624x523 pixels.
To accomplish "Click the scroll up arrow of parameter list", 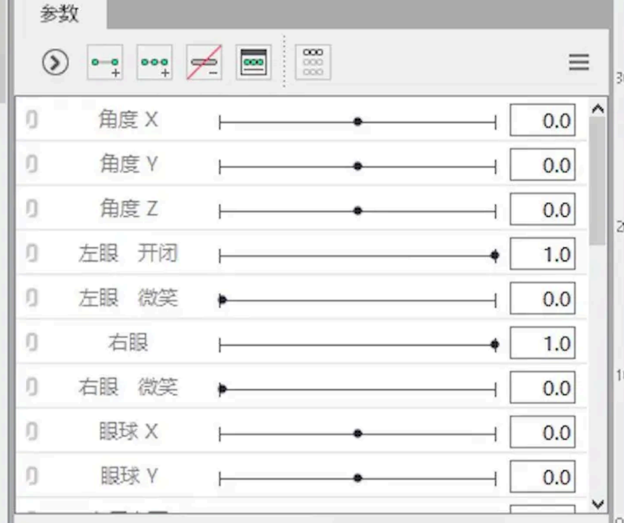I will coord(598,108).
